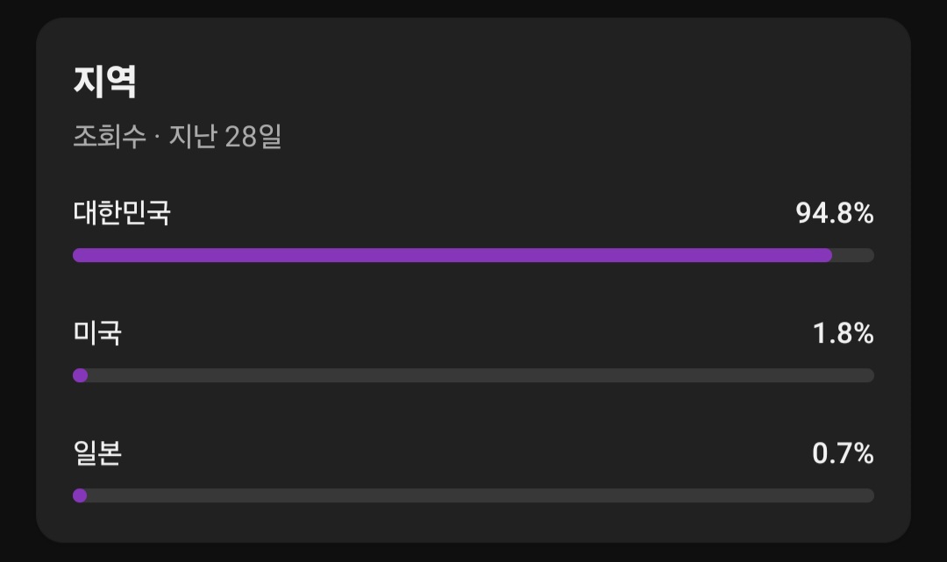Click the 94.8% value for 대한민국
Viewport: 947px width, 562px height.
tap(834, 213)
